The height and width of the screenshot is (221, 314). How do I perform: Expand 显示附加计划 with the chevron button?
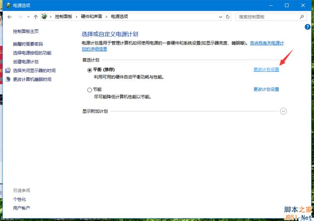pos(283,111)
